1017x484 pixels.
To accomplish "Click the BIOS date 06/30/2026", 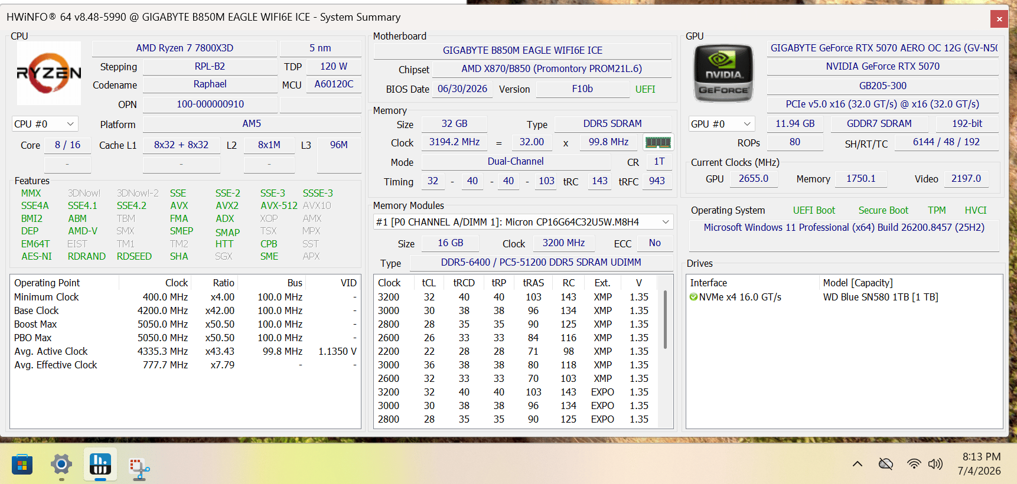I will (x=462, y=89).
